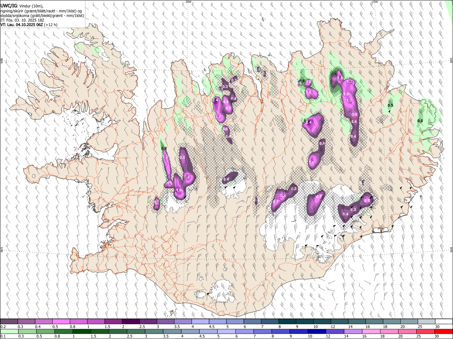Image resolution: width=453 pixels, height=339 pixels.
Task: Select the 3.5–4 lavender upper swatch
Action: (183, 321)
